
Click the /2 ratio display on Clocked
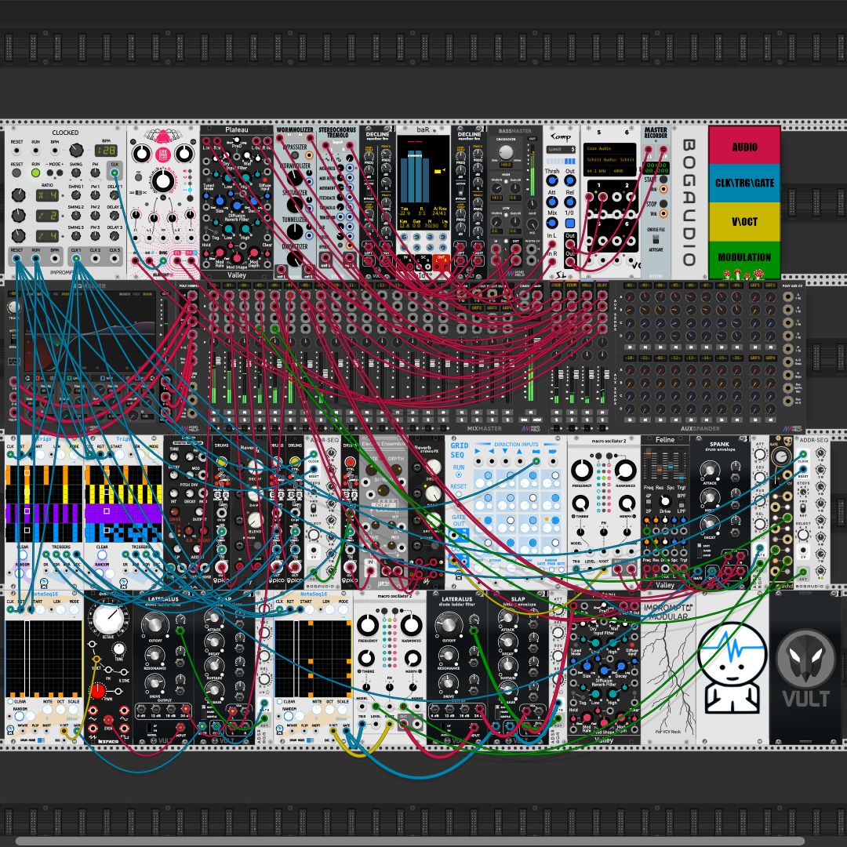[48, 215]
